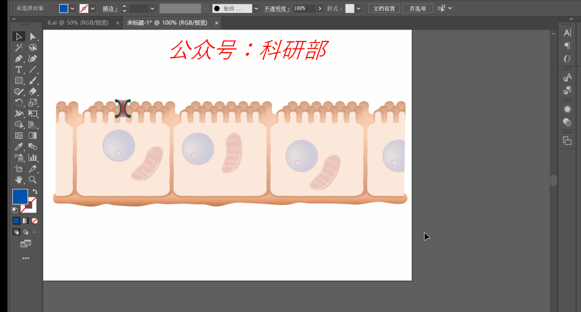Choose the Eyedropper tool

[x=19, y=146]
